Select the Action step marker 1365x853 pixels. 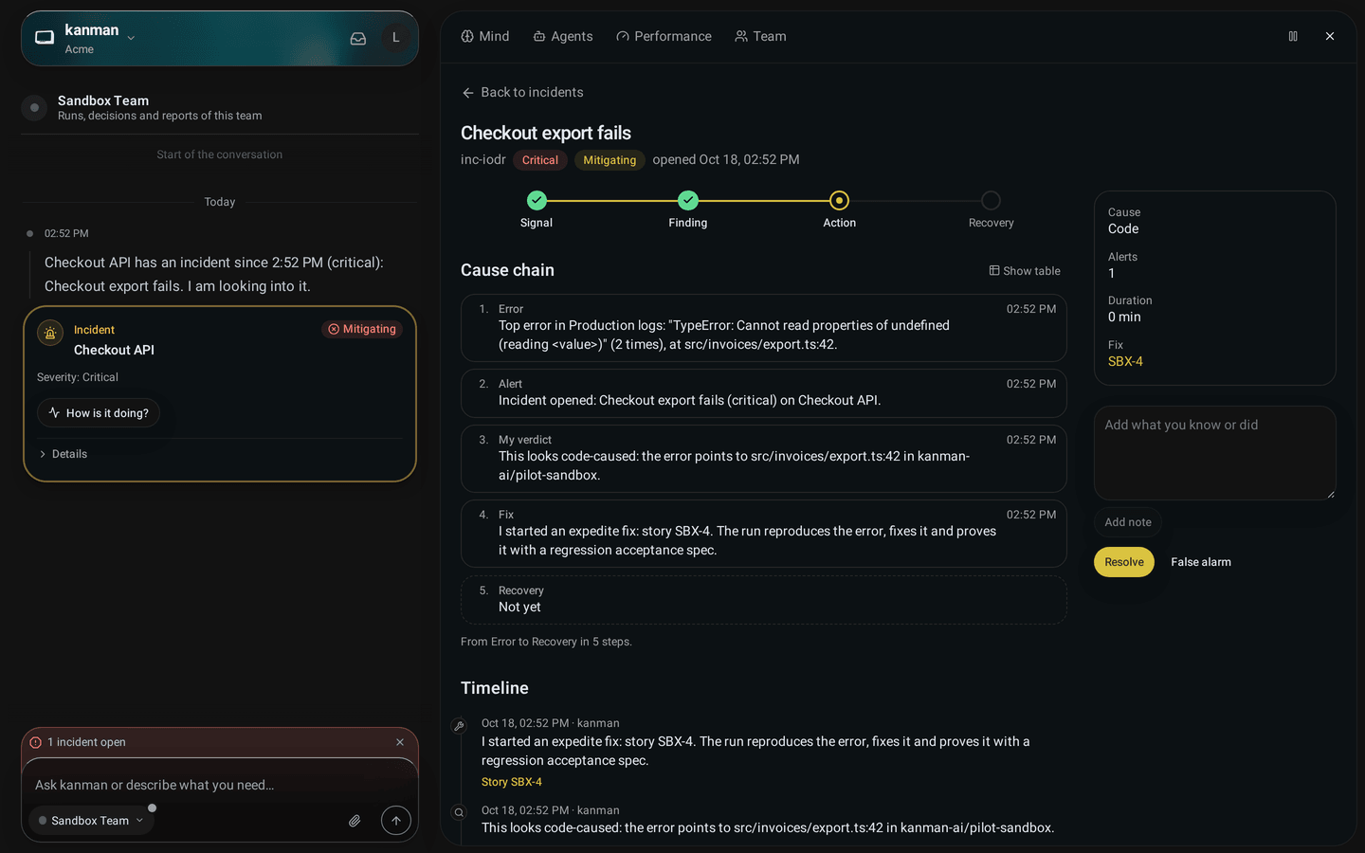click(839, 200)
